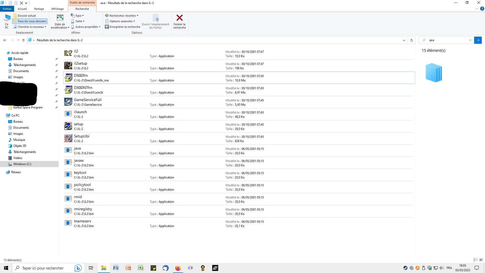The image size is (485, 273).
Task: Select the Recherche ribbon tab
Action: click(82, 9)
